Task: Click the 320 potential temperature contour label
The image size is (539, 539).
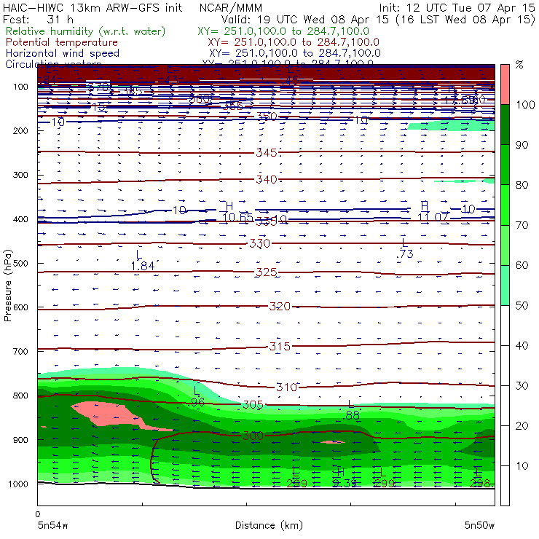Action: point(280,306)
